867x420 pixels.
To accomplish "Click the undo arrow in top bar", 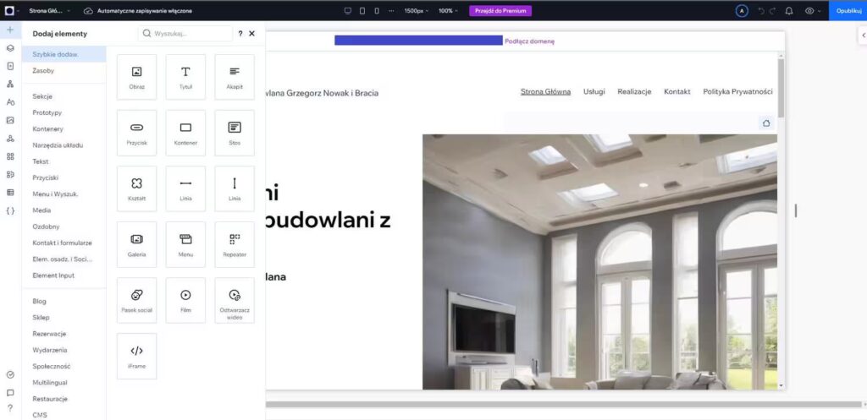I will click(x=761, y=10).
